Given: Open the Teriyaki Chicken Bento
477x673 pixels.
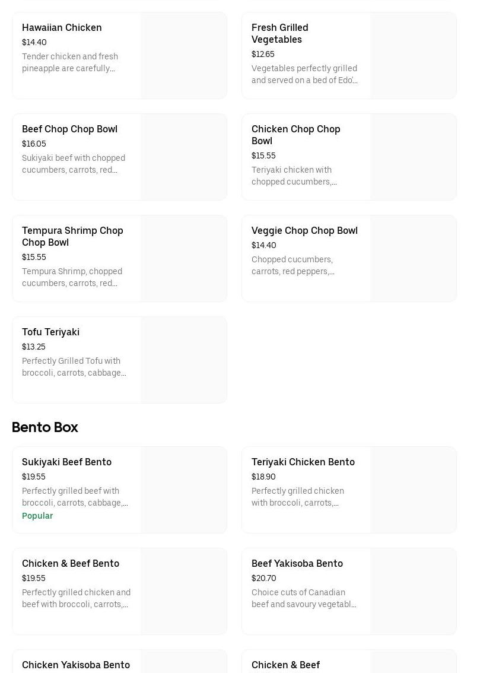Looking at the screenshot, I should click(303, 462).
